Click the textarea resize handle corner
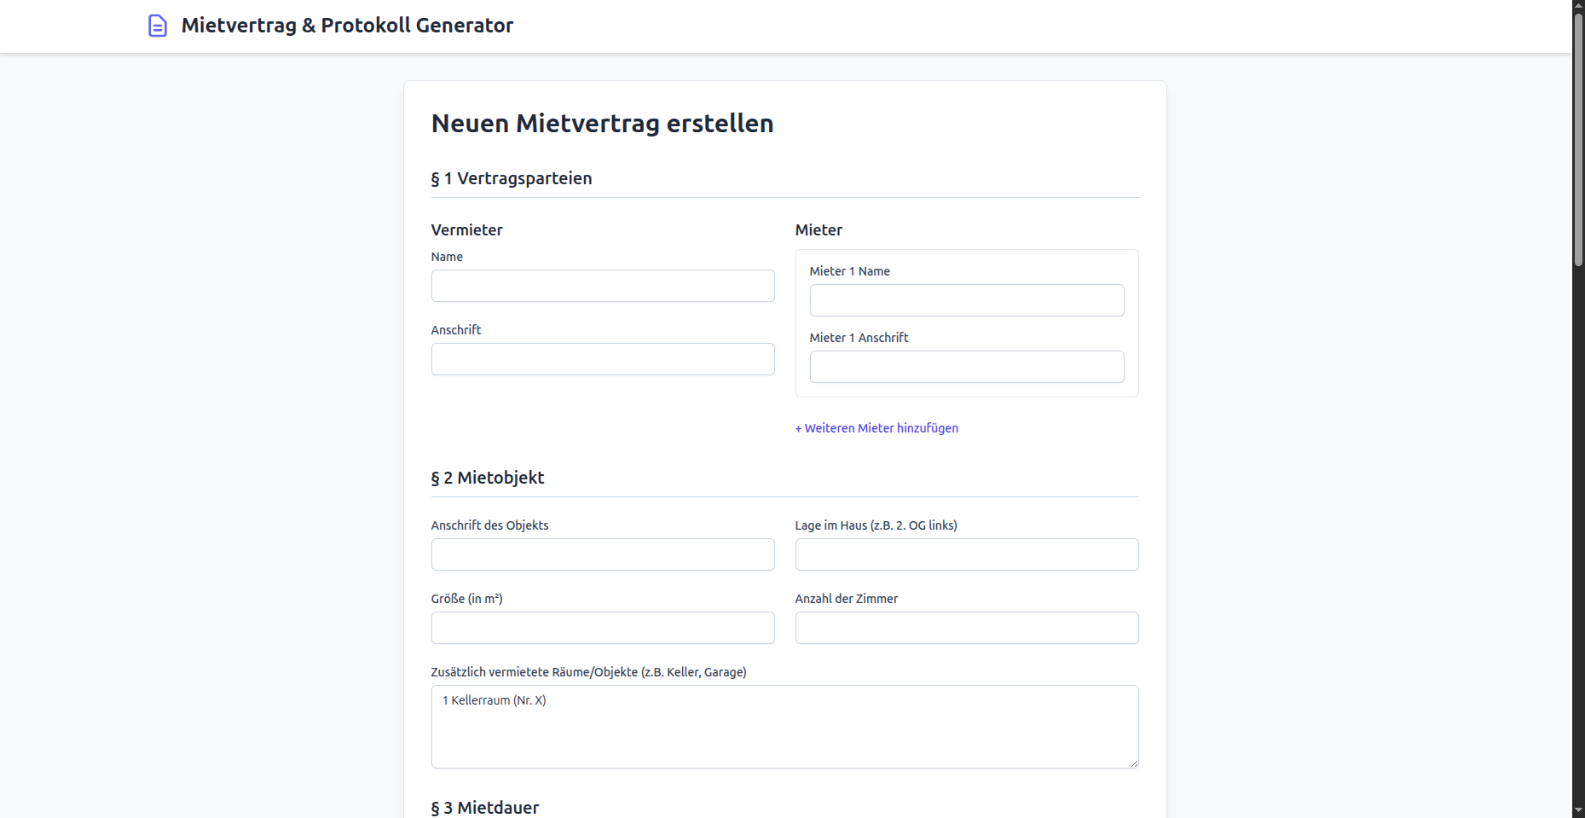Image resolution: width=1585 pixels, height=818 pixels. pos(1134,763)
